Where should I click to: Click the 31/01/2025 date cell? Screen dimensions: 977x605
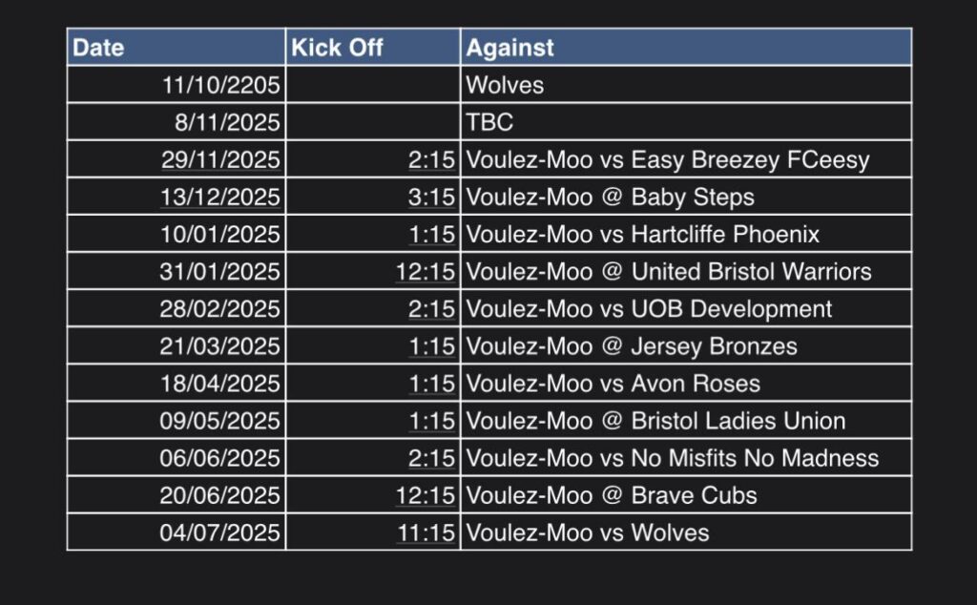coord(220,271)
